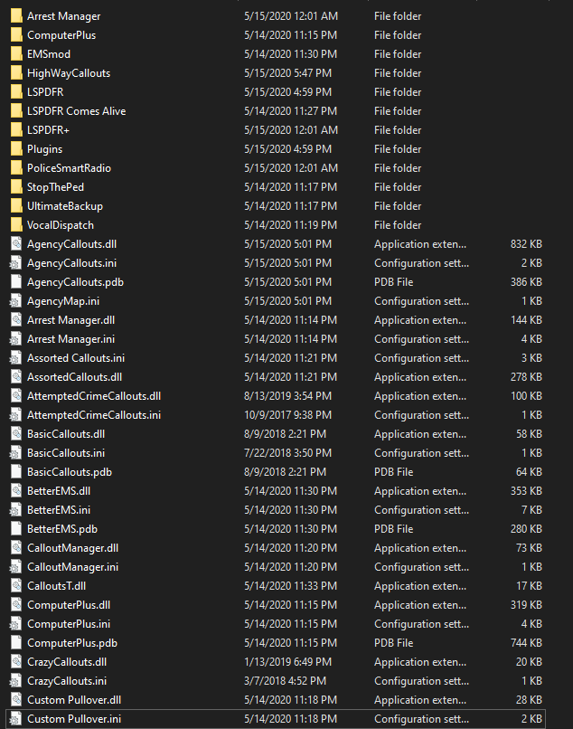Click the 7/22/2018 3:50 PM date
Viewport: 573px width, 729px height.
tap(288, 453)
